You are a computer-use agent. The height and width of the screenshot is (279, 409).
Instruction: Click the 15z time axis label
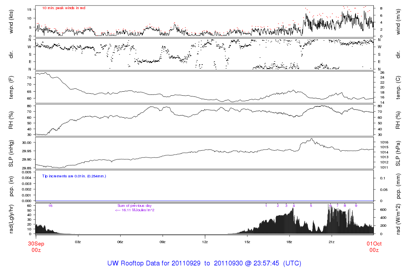click(x=247, y=242)
